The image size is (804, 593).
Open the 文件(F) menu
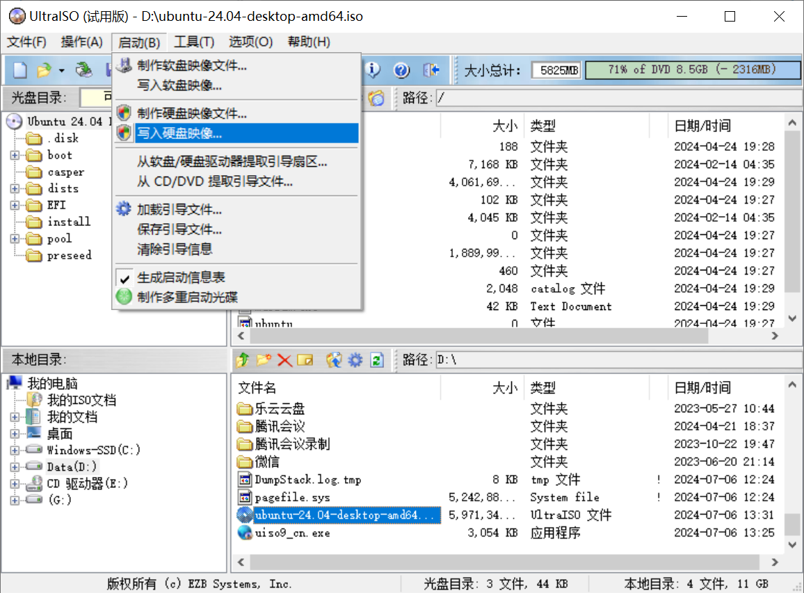[x=26, y=42]
